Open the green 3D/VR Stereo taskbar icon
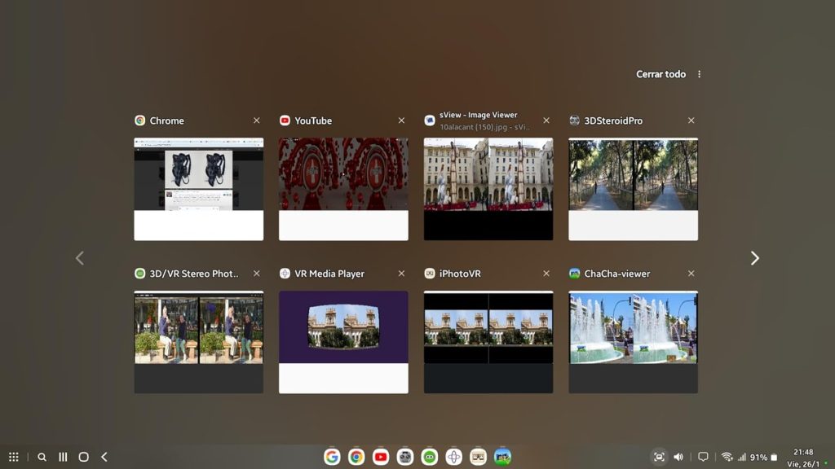Screen dimensions: 835x469 430,457
